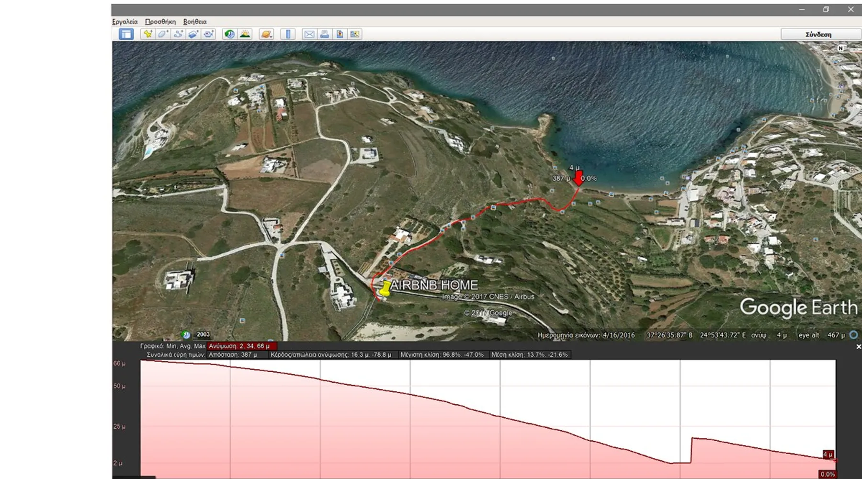Image resolution: width=862 pixels, height=479 pixels.
Task: Save image of current view
Action: (340, 34)
